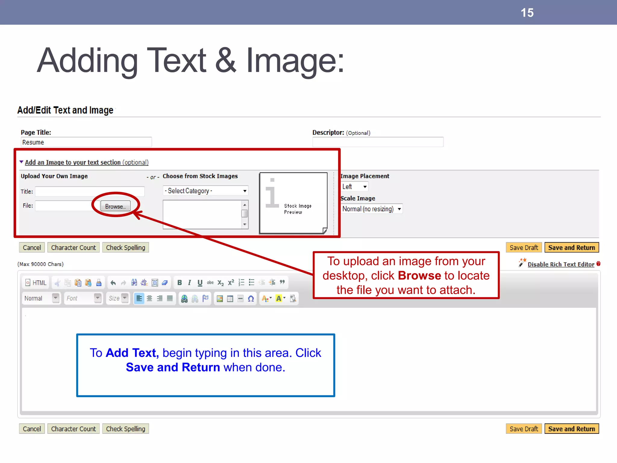617x463 pixels.
Task: Open the text color picker
Action: tap(267, 298)
